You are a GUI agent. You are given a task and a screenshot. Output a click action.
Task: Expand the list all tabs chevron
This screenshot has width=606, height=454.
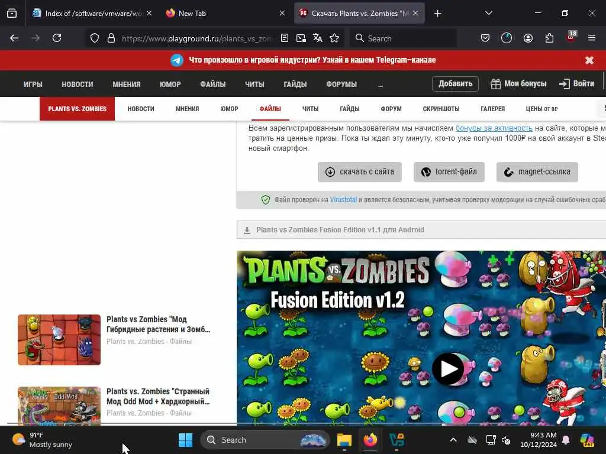[x=488, y=13]
